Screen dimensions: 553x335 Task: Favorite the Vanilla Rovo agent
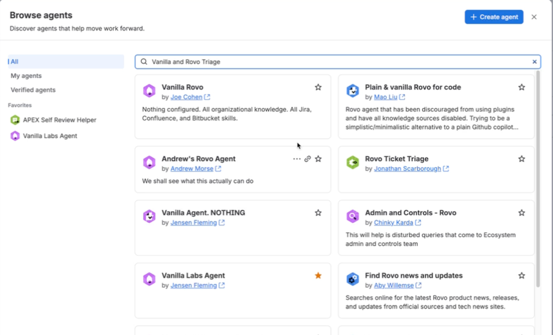tap(318, 87)
